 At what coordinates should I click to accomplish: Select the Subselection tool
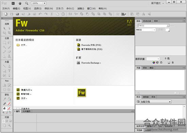pos(9,28)
